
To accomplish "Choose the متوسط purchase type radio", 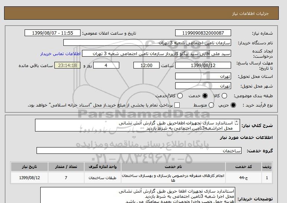I will 211,105.
